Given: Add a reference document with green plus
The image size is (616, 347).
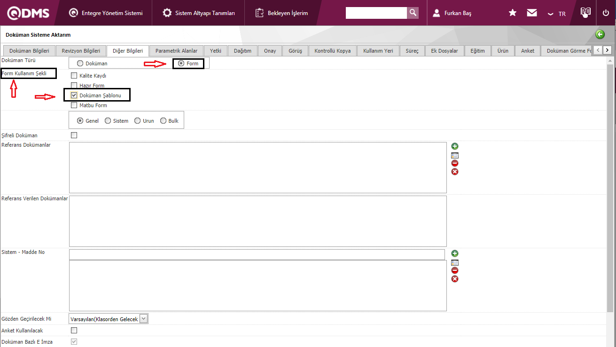Looking at the screenshot, I should pyautogui.click(x=455, y=147).
